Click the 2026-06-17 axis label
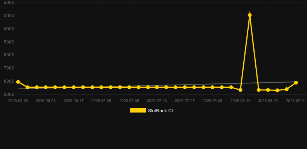The width and height of the screenshot is (307, 149). pyautogui.click(x=73, y=101)
